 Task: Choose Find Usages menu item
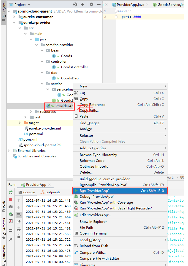click(x=120, y=123)
